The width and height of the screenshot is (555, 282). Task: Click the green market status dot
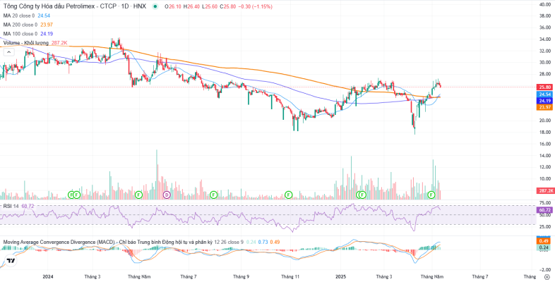(x=155, y=7)
